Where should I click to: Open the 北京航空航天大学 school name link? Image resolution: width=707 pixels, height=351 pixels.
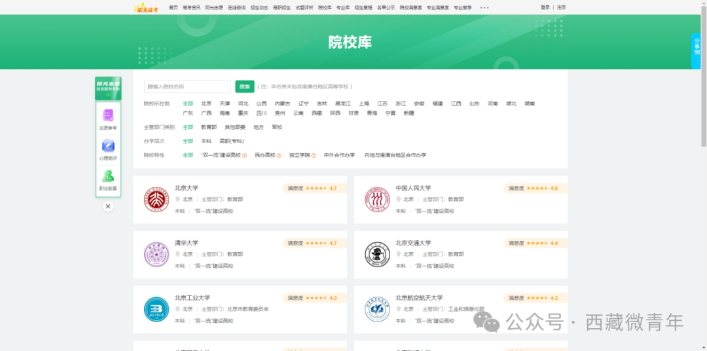(419, 298)
